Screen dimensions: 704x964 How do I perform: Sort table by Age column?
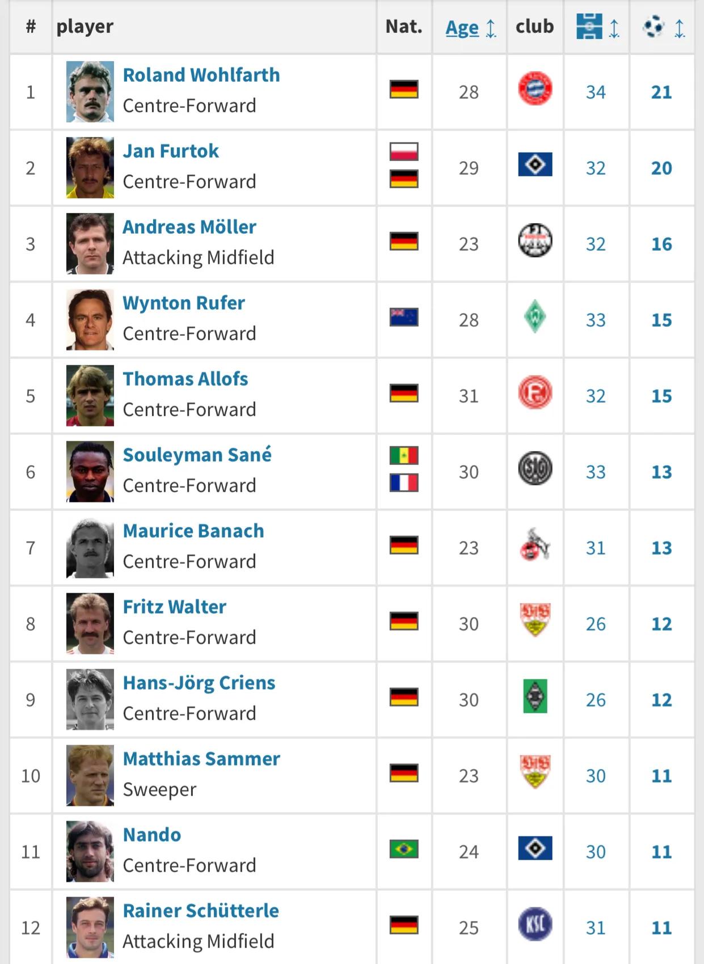click(x=462, y=28)
